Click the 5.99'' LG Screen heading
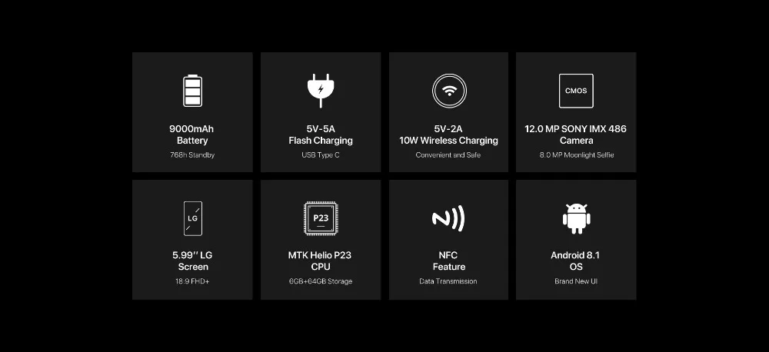769x352 pixels. point(192,261)
